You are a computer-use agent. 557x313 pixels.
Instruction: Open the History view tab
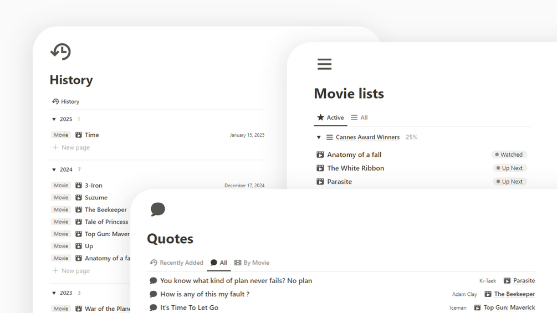[66, 101]
